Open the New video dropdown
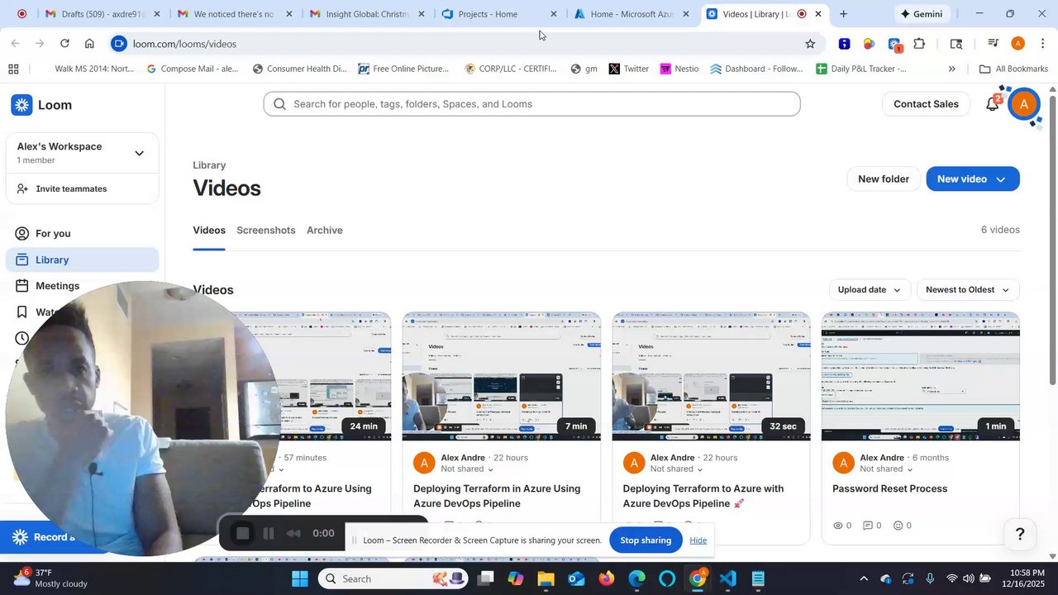The width and height of the screenshot is (1058, 595). tap(973, 179)
